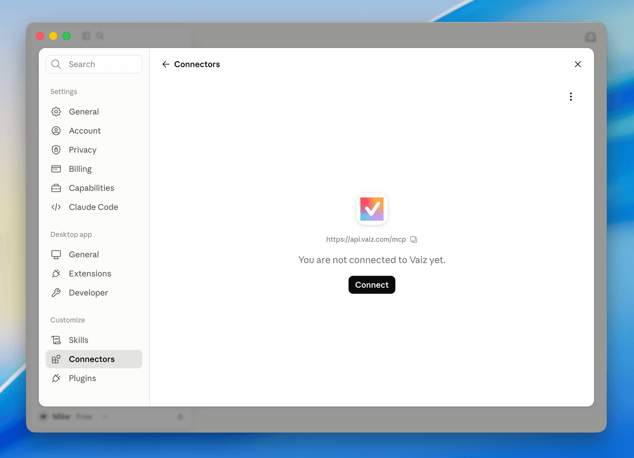The image size is (634, 458).
Task: Click the search icon in the title bar
Action: (100, 36)
